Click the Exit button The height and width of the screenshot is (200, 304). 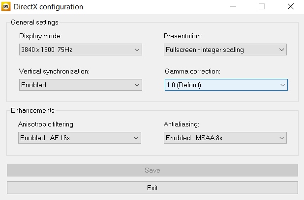click(152, 188)
